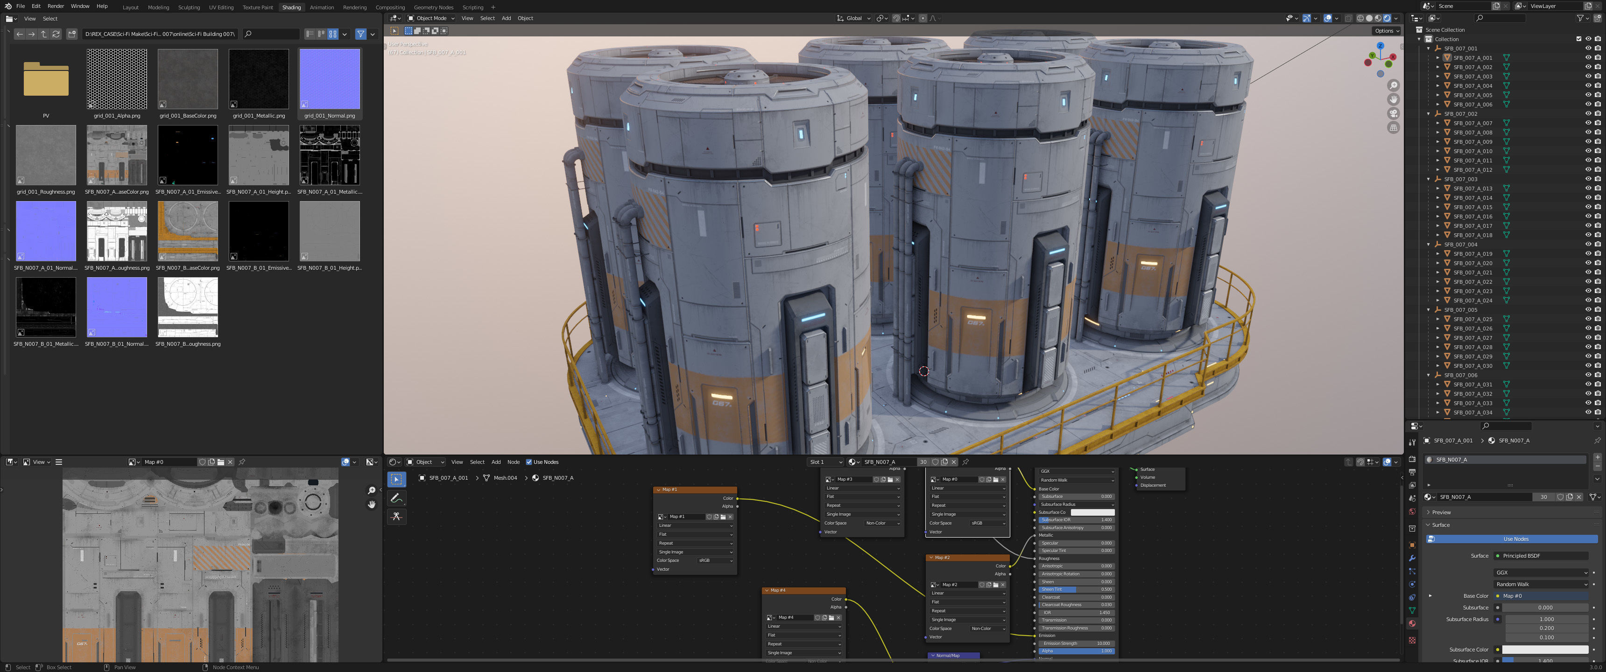Open GGX distribution dropdown in properties

tap(1541, 572)
